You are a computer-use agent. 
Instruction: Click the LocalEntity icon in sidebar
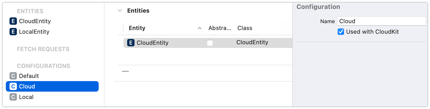click(13, 32)
